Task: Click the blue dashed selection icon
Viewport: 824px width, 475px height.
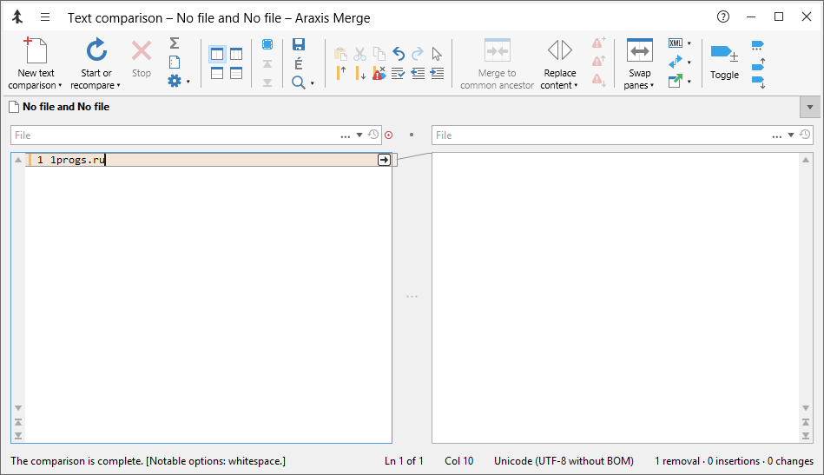Action: click(267, 44)
